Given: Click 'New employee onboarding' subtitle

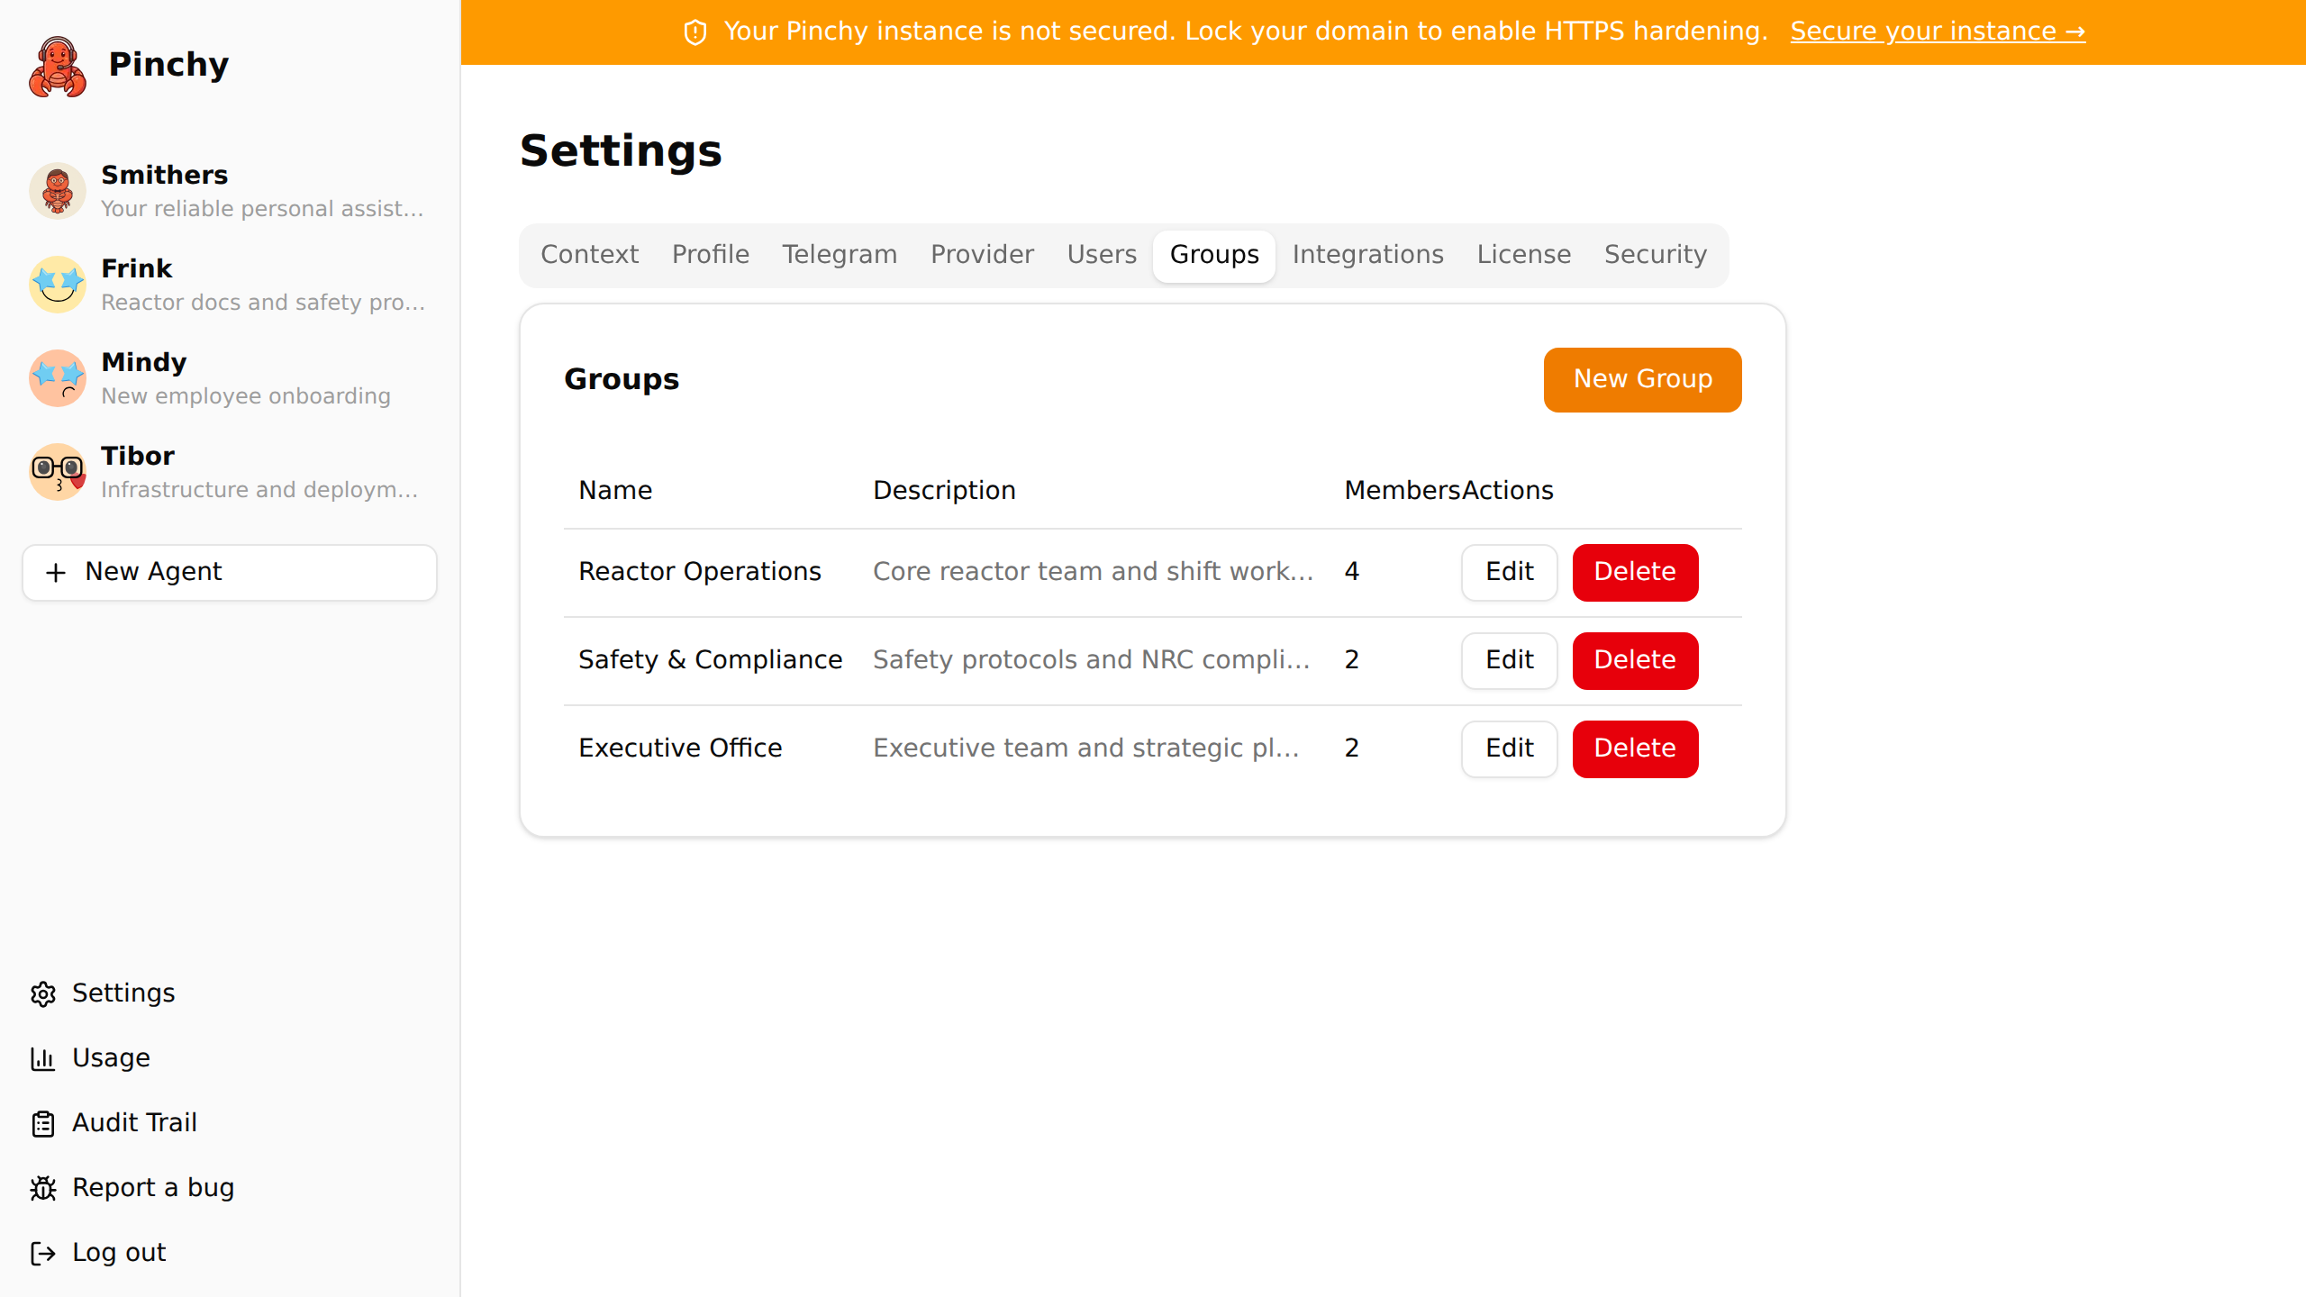Looking at the screenshot, I should pyautogui.click(x=245, y=396).
